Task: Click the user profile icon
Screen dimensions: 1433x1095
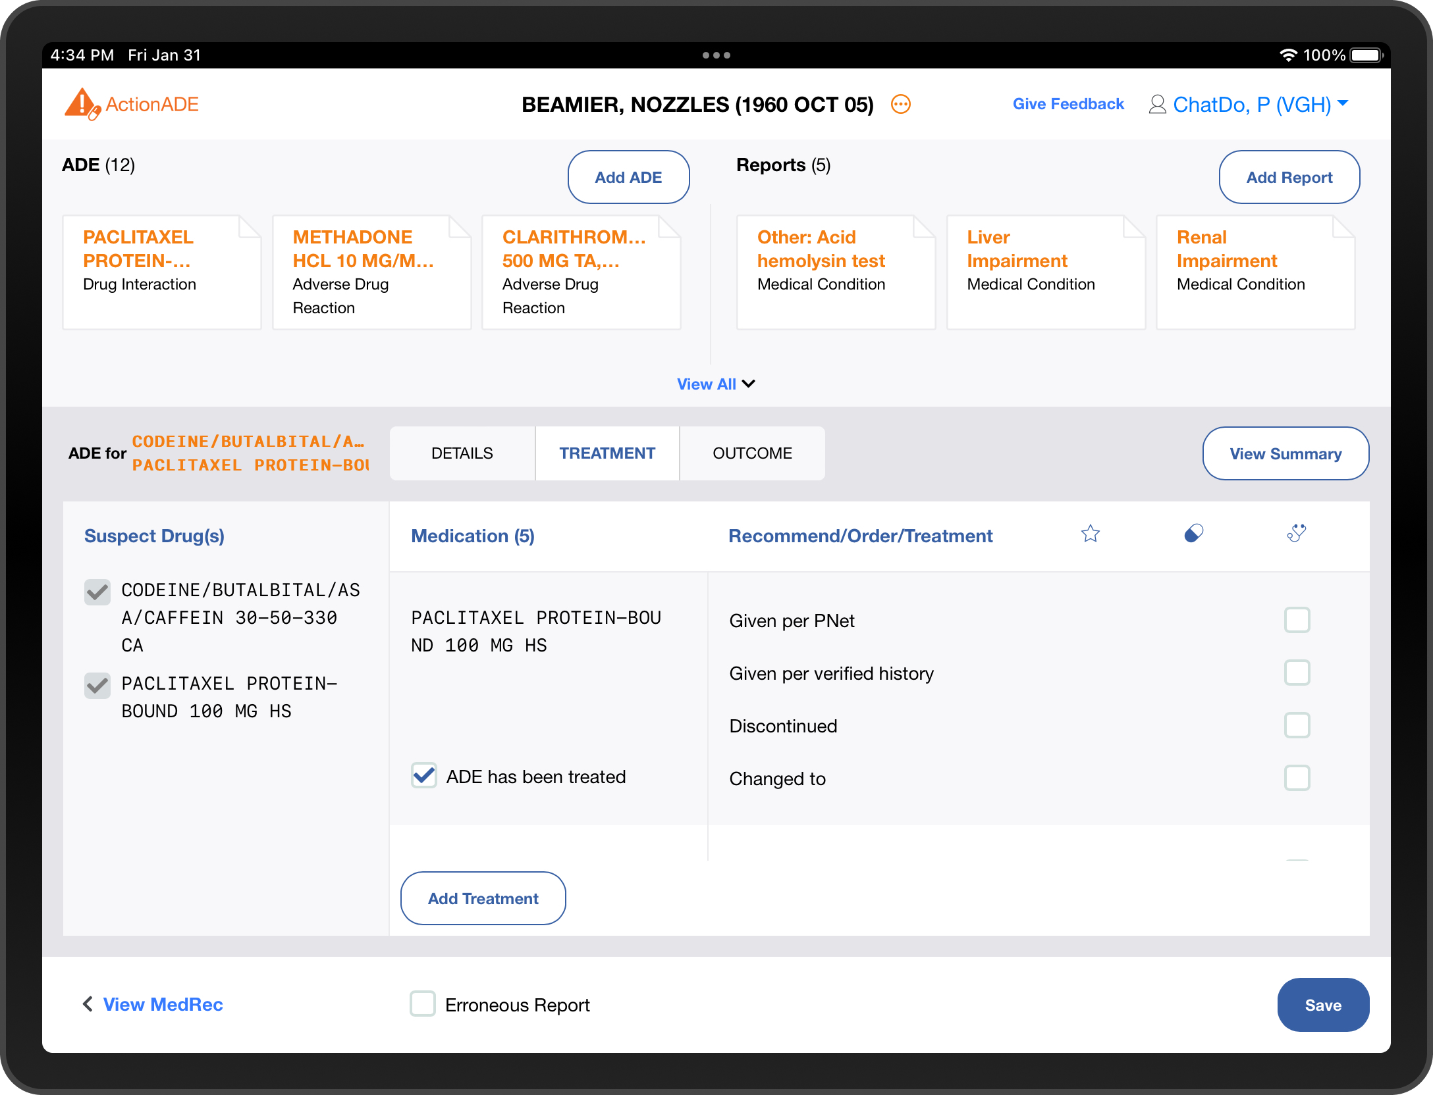Action: pos(1157,105)
